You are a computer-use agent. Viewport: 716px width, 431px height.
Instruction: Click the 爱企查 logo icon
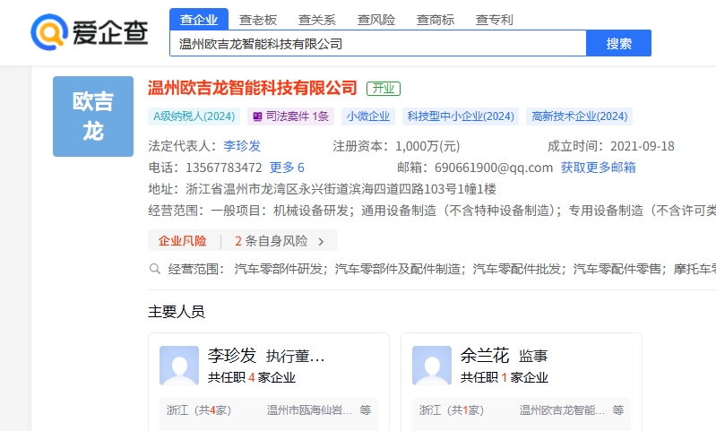click(x=49, y=32)
